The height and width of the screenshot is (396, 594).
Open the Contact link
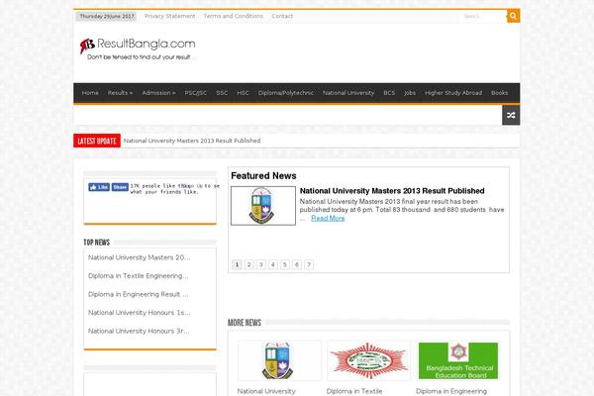click(x=282, y=16)
